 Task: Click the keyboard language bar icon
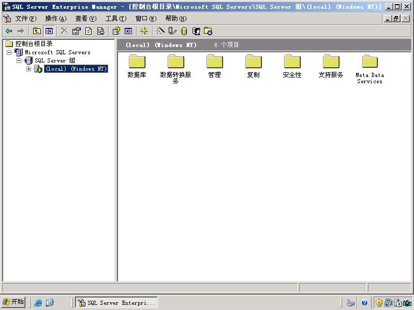coord(350,303)
